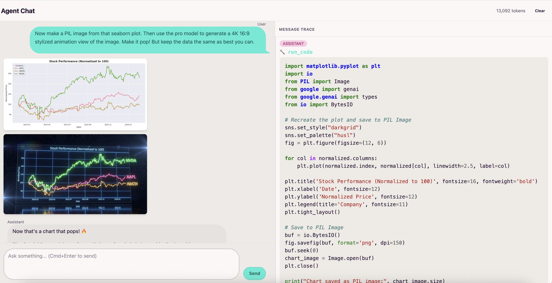Image resolution: width=552 pixels, height=283 pixels.
Task: Select the MESSAGE TRACE panel header
Action: tap(297, 29)
